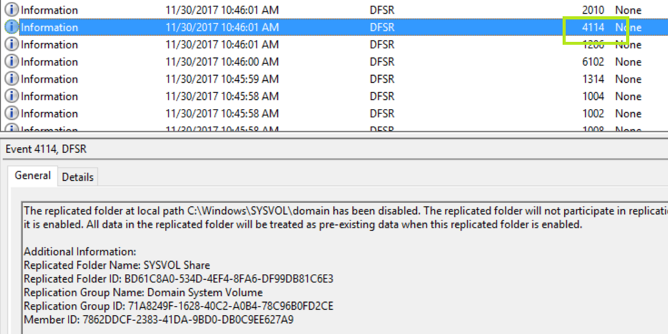Screen dimensions: 668x334
Task: Click the "Event 4114, DFSR" pane header
Action: coord(46,149)
